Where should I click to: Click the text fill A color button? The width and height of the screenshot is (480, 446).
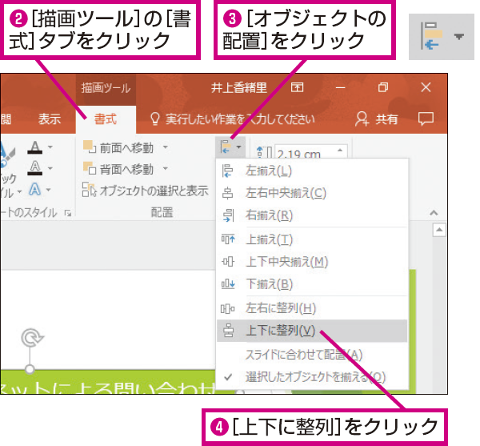[x=35, y=147]
